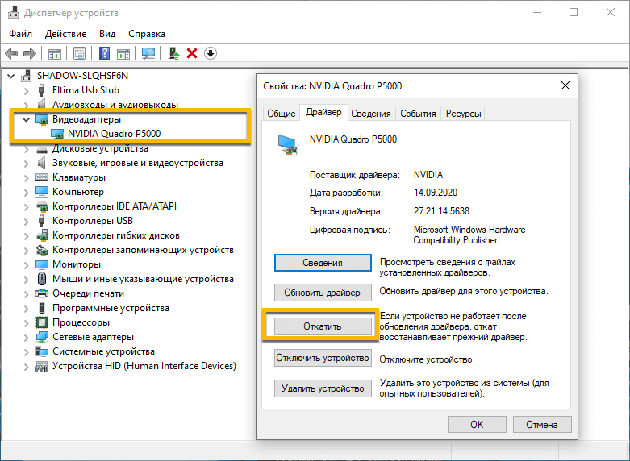This screenshot has height=461, width=630.
Task: Click the Очереди печати printer icon
Action: pos(42,293)
